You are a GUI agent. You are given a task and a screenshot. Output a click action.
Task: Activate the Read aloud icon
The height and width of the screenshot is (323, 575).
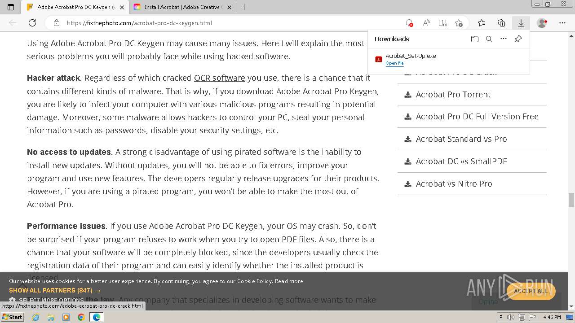click(x=426, y=23)
